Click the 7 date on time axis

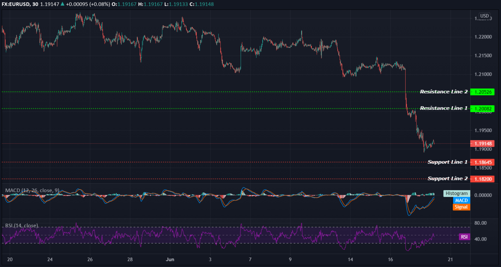(x=250, y=259)
